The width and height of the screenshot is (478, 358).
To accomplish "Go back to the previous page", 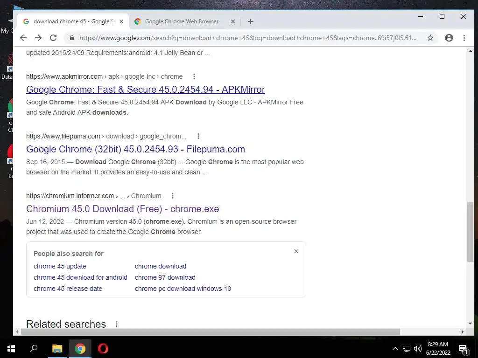I will [23, 38].
